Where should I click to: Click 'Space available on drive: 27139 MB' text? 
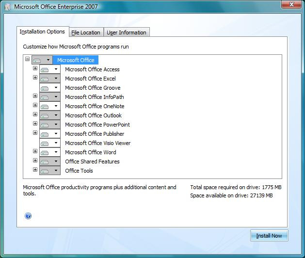point(231,195)
